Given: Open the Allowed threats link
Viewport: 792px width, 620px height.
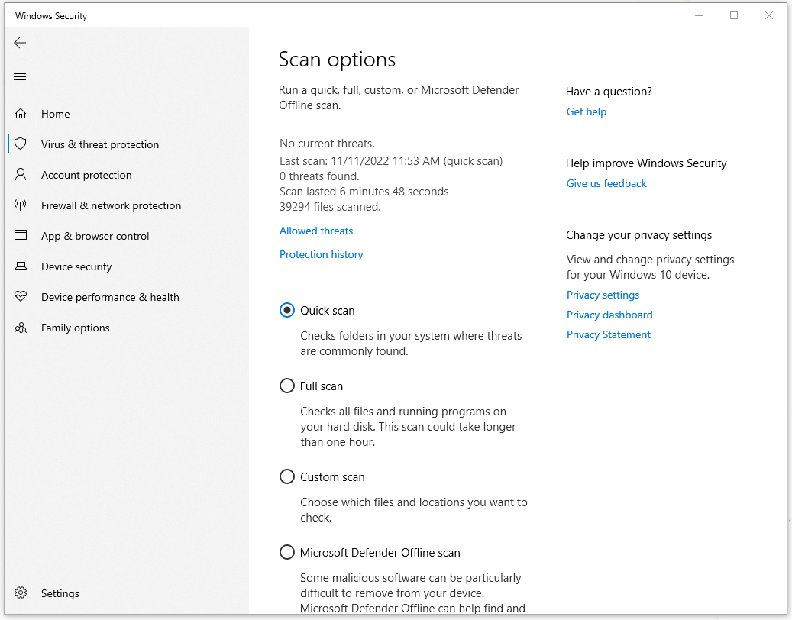Looking at the screenshot, I should pyautogui.click(x=316, y=231).
